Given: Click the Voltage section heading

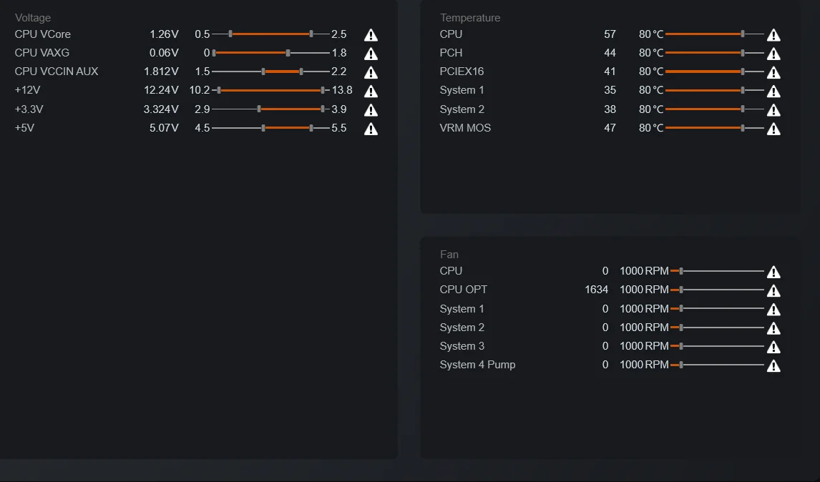Looking at the screenshot, I should click(33, 17).
